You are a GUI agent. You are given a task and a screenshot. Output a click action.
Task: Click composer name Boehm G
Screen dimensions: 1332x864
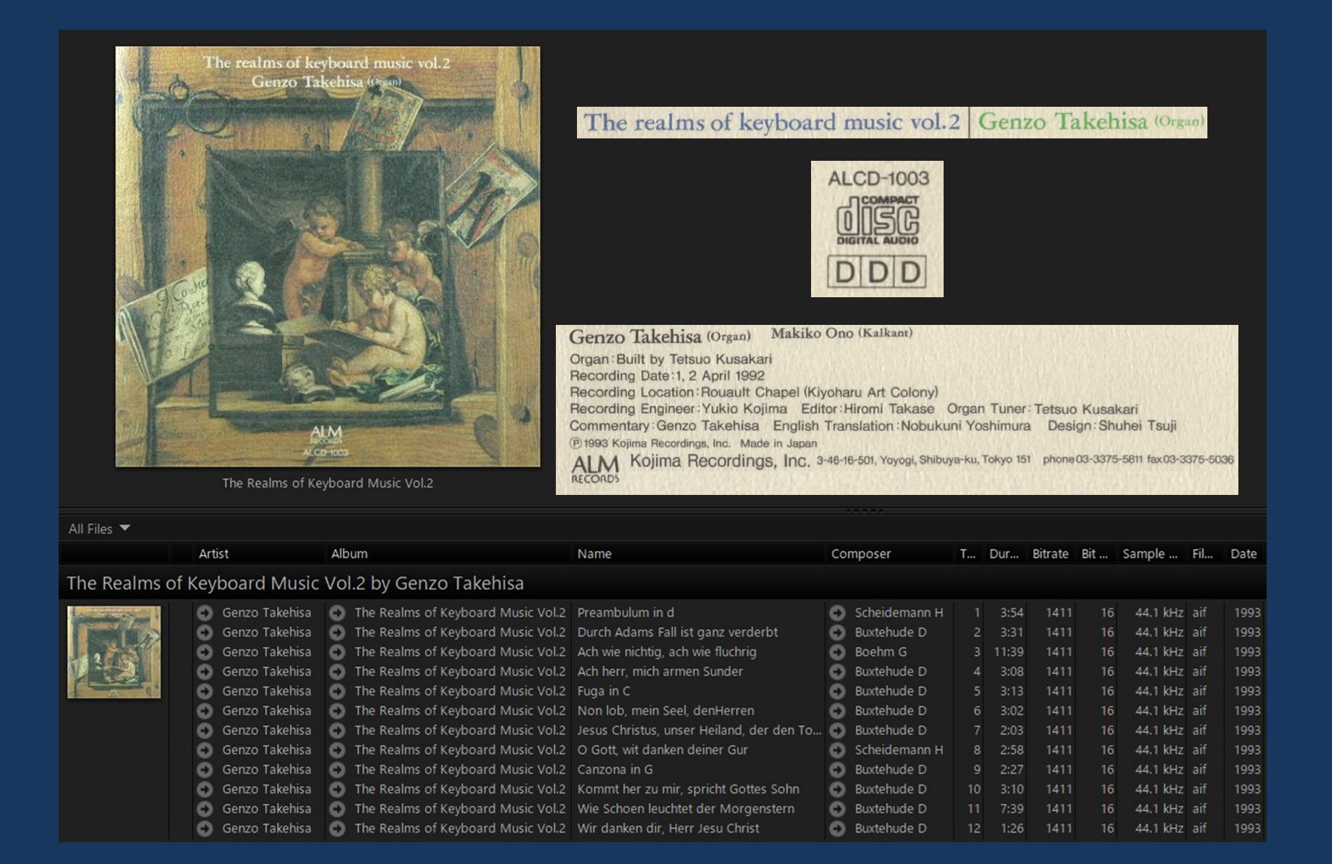(x=880, y=652)
